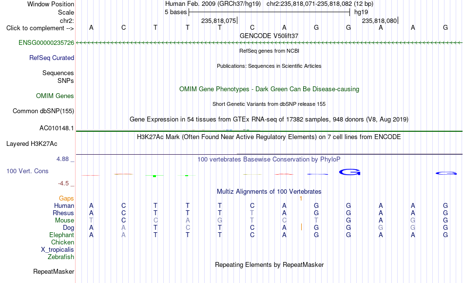Click the Gaps row label

pyautogui.click(x=66, y=199)
